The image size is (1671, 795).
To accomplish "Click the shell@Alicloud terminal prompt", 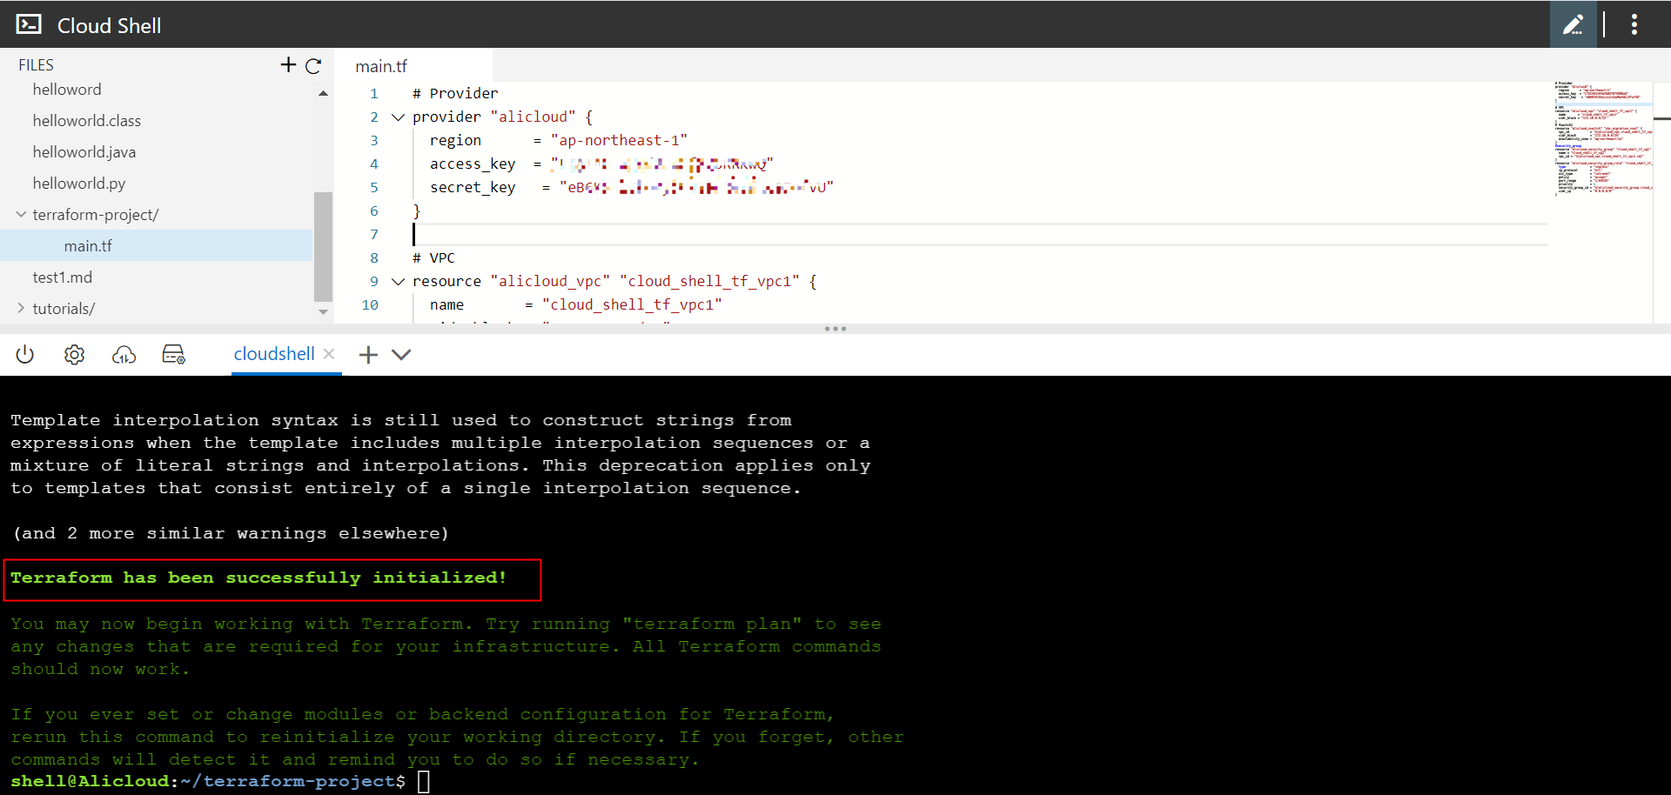I will click(x=208, y=781).
